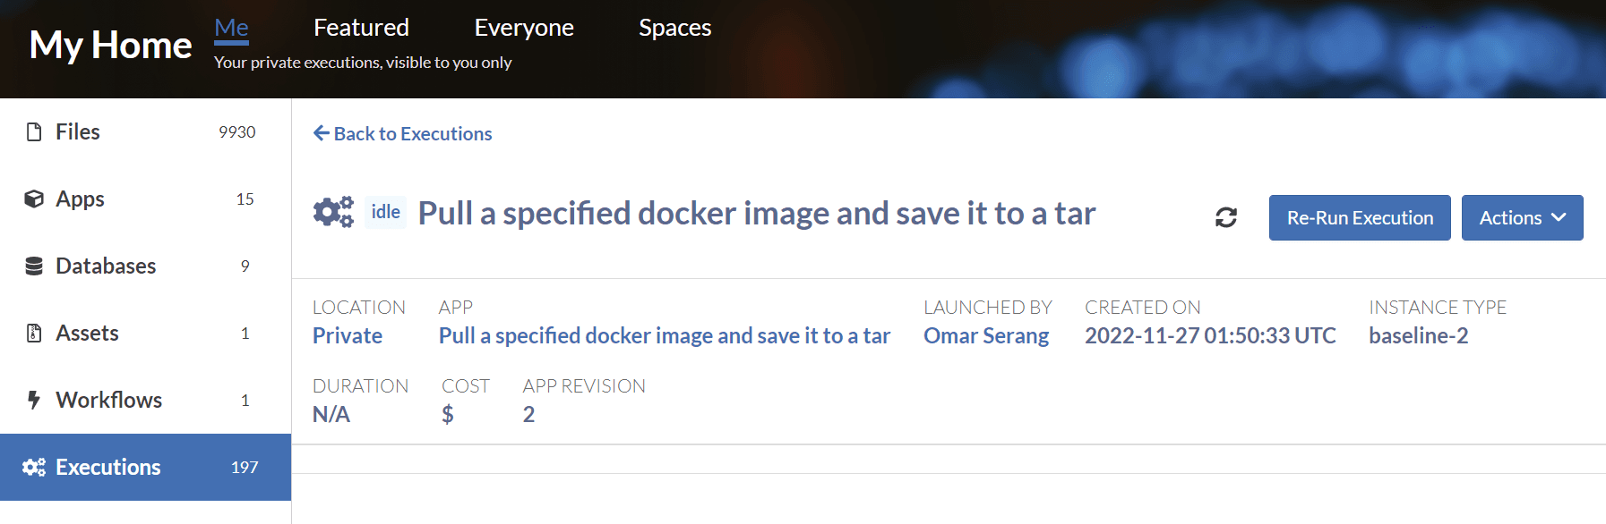
Task: Click the Databases stack icon
Action: tap(34, 266)
